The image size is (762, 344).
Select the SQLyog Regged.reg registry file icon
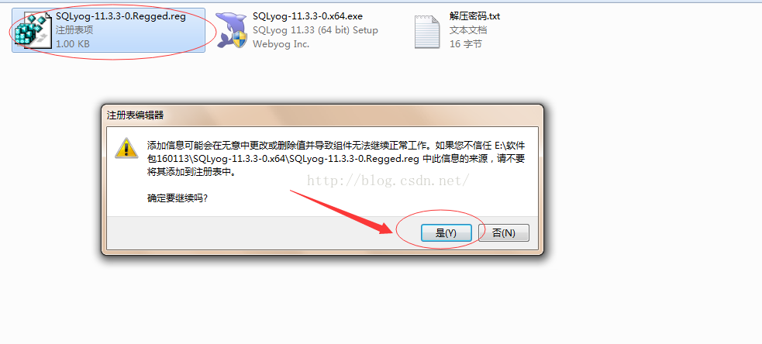tap(33, 30)
